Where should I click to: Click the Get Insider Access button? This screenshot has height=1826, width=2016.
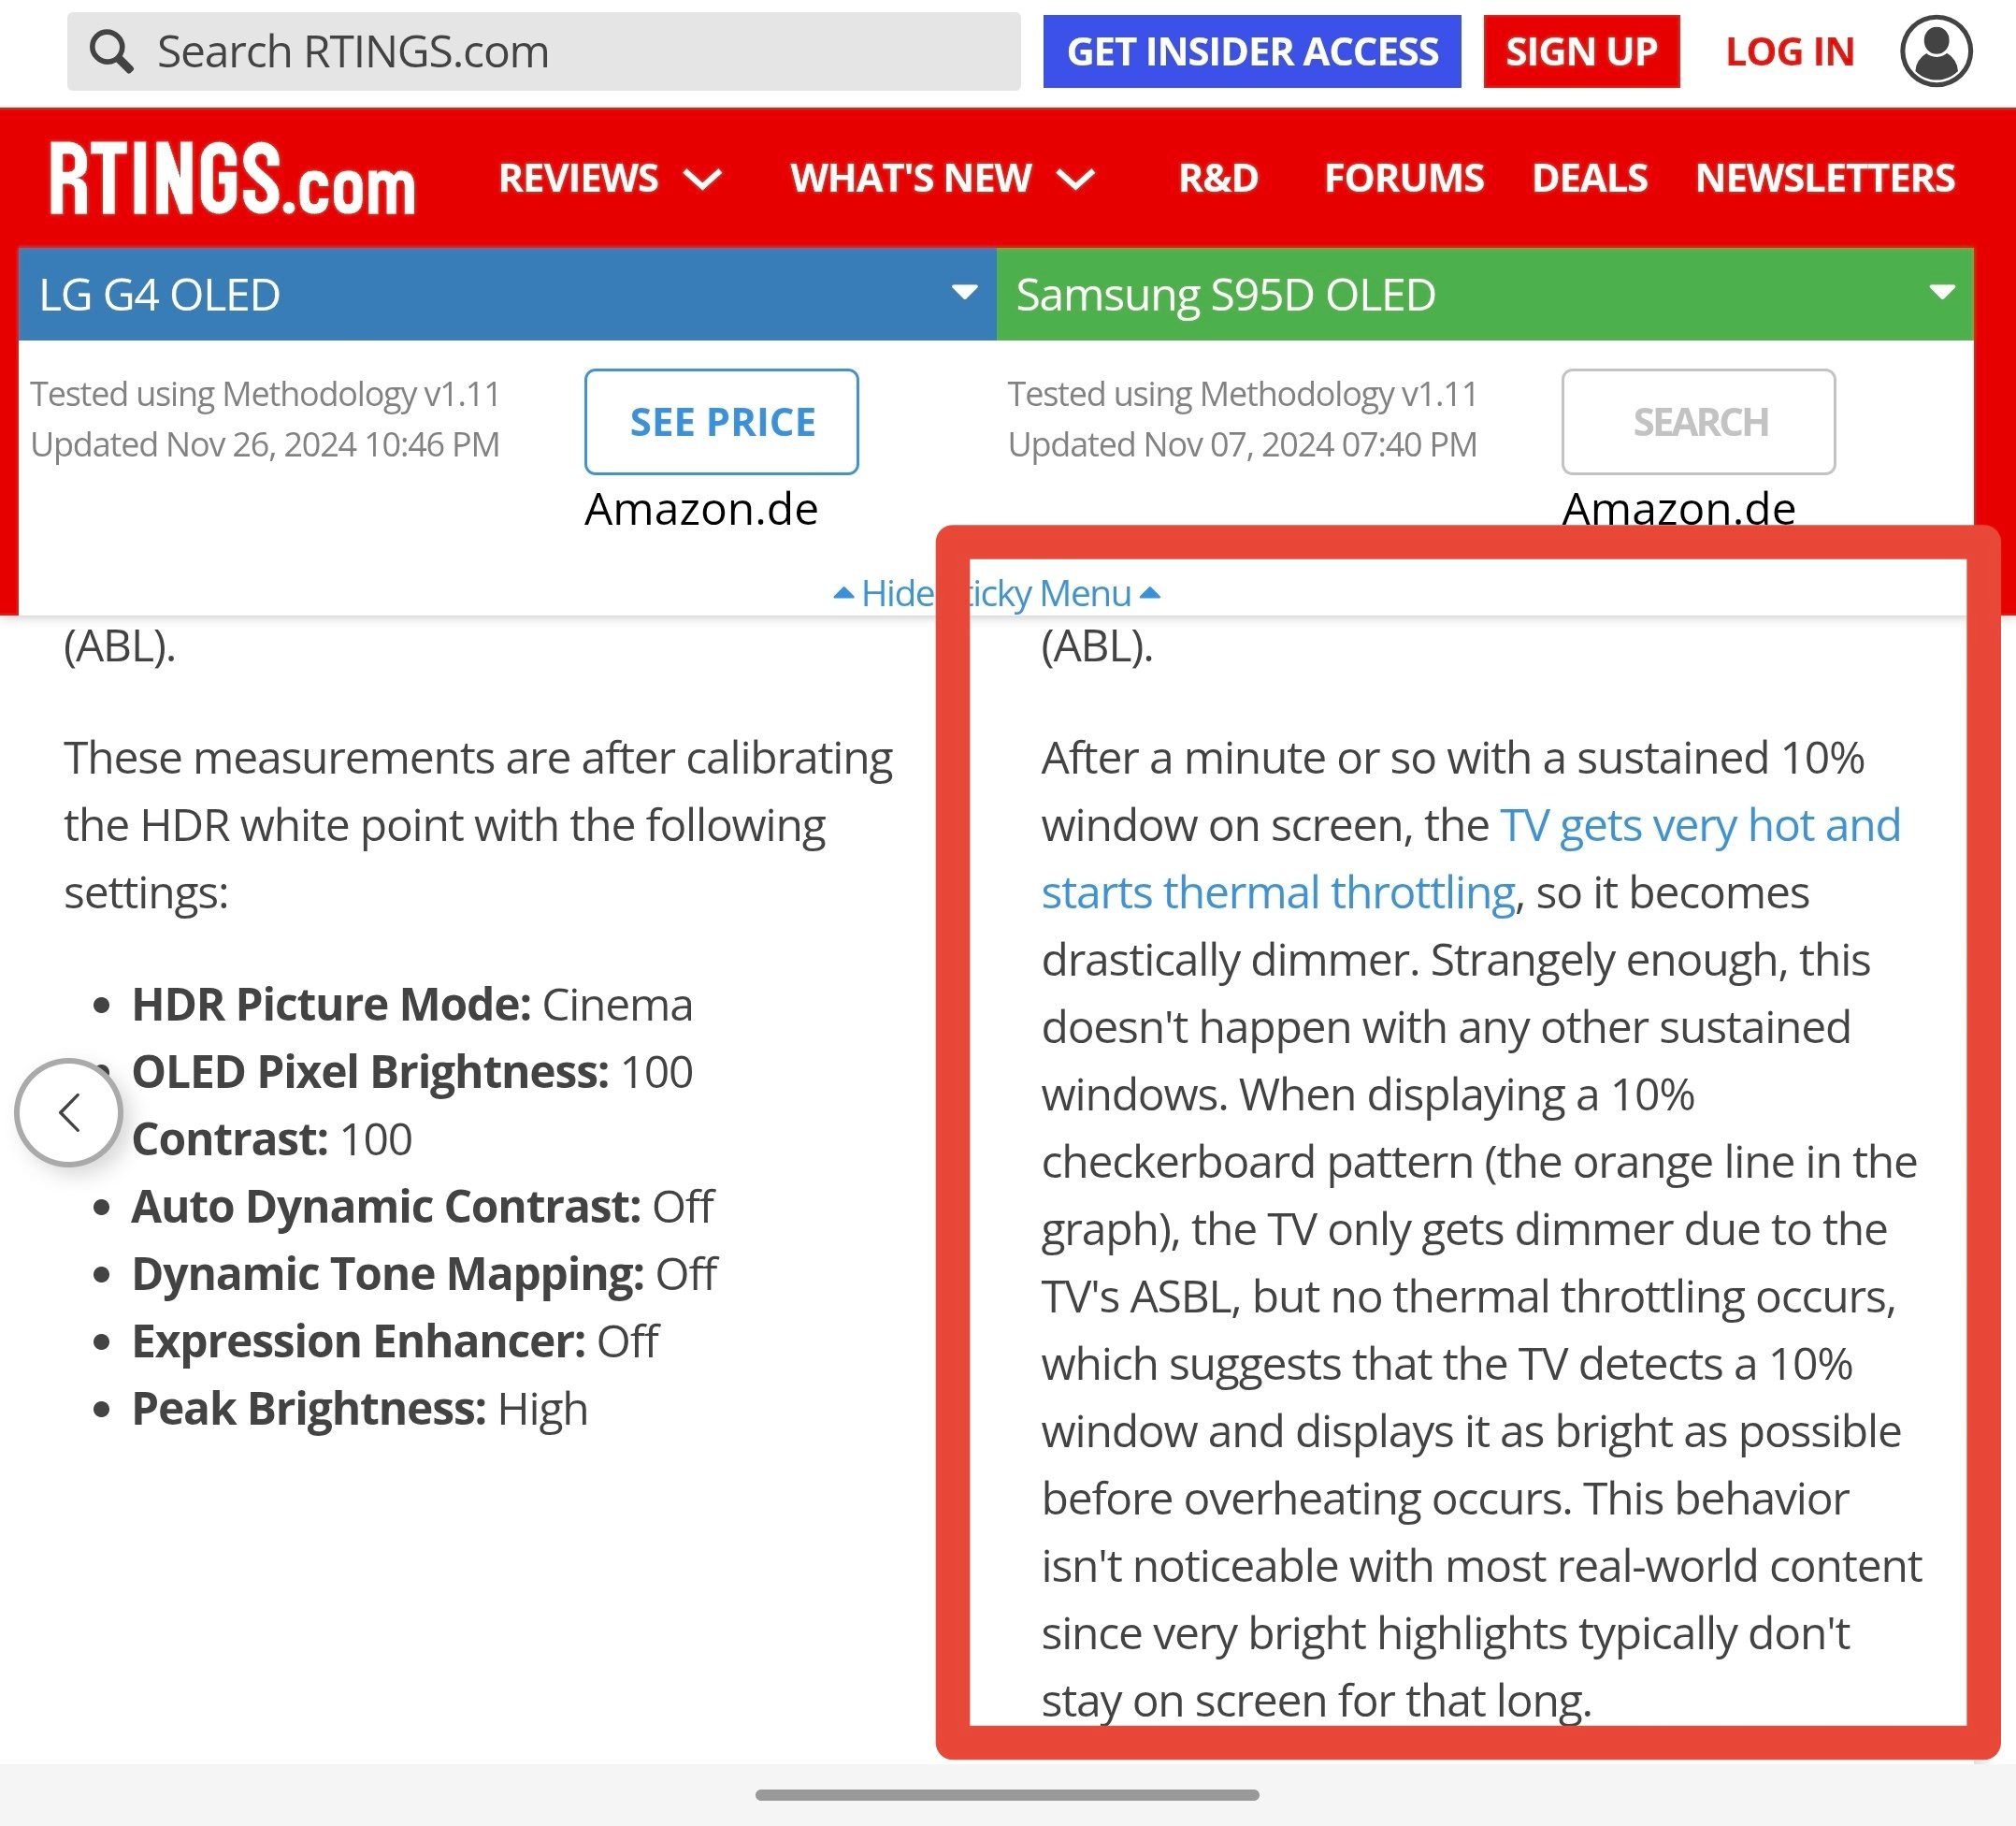point(1251,51)
